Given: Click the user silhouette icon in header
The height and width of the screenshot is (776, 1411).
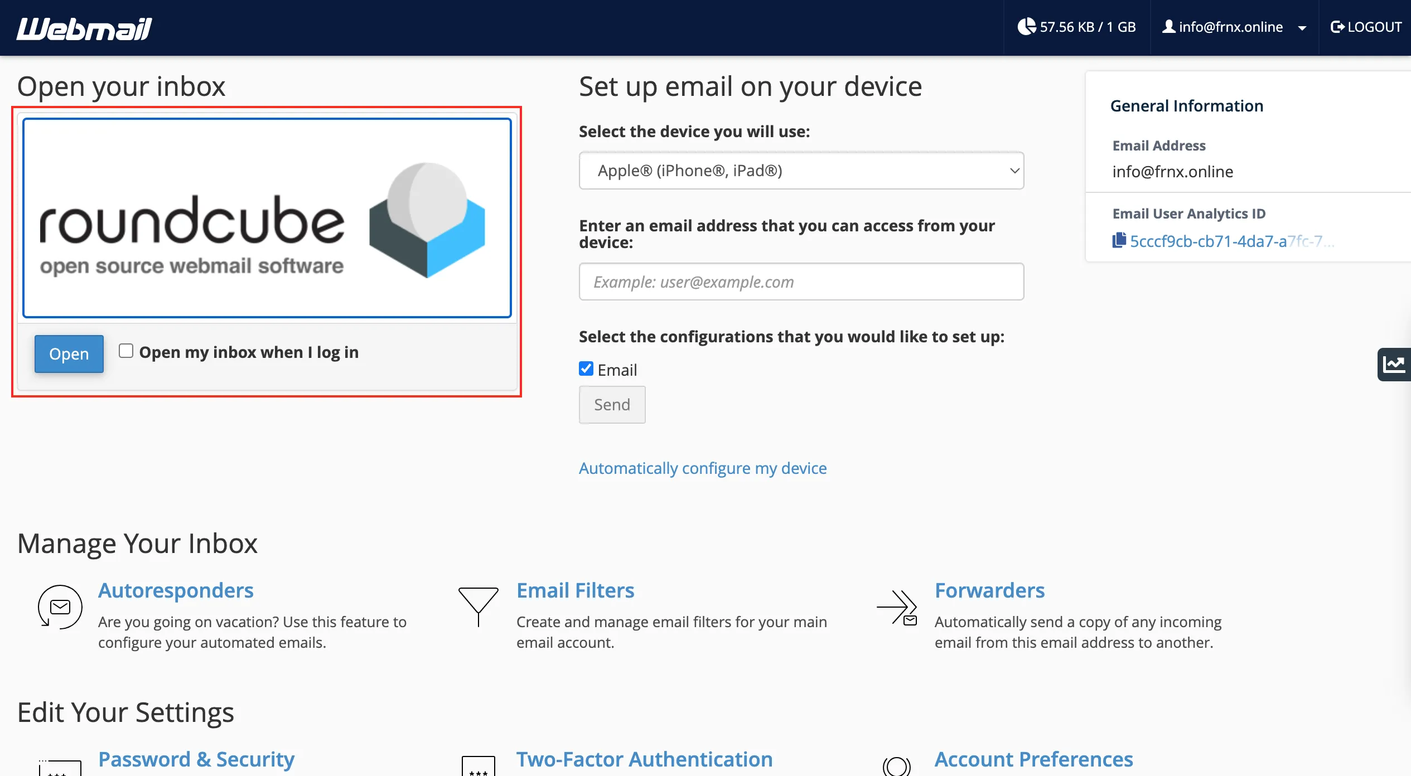Looking at the screenshot, I should click(x=1169, y=26).
